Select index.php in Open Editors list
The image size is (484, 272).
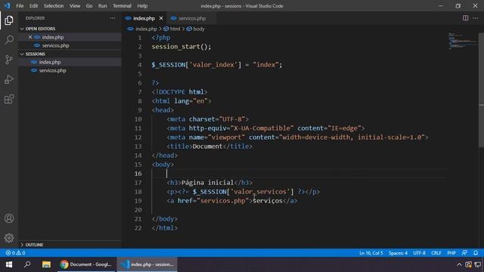pos(53,37)
